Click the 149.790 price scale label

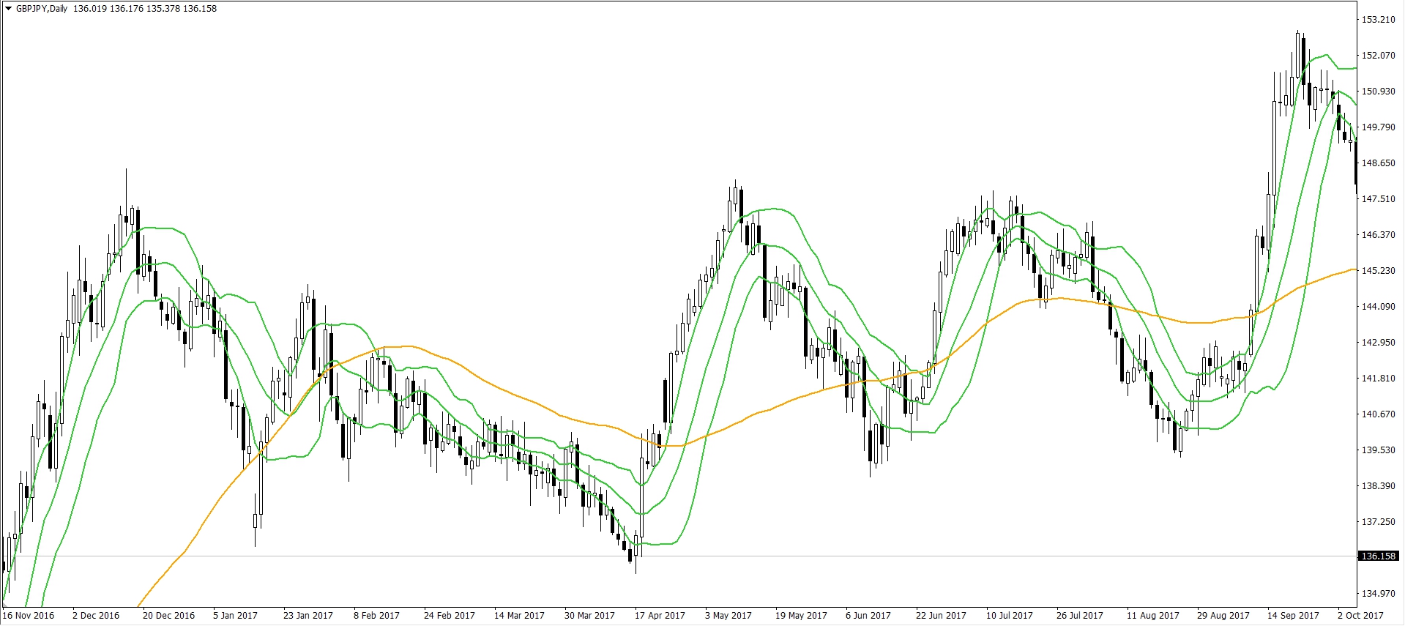1378,127
